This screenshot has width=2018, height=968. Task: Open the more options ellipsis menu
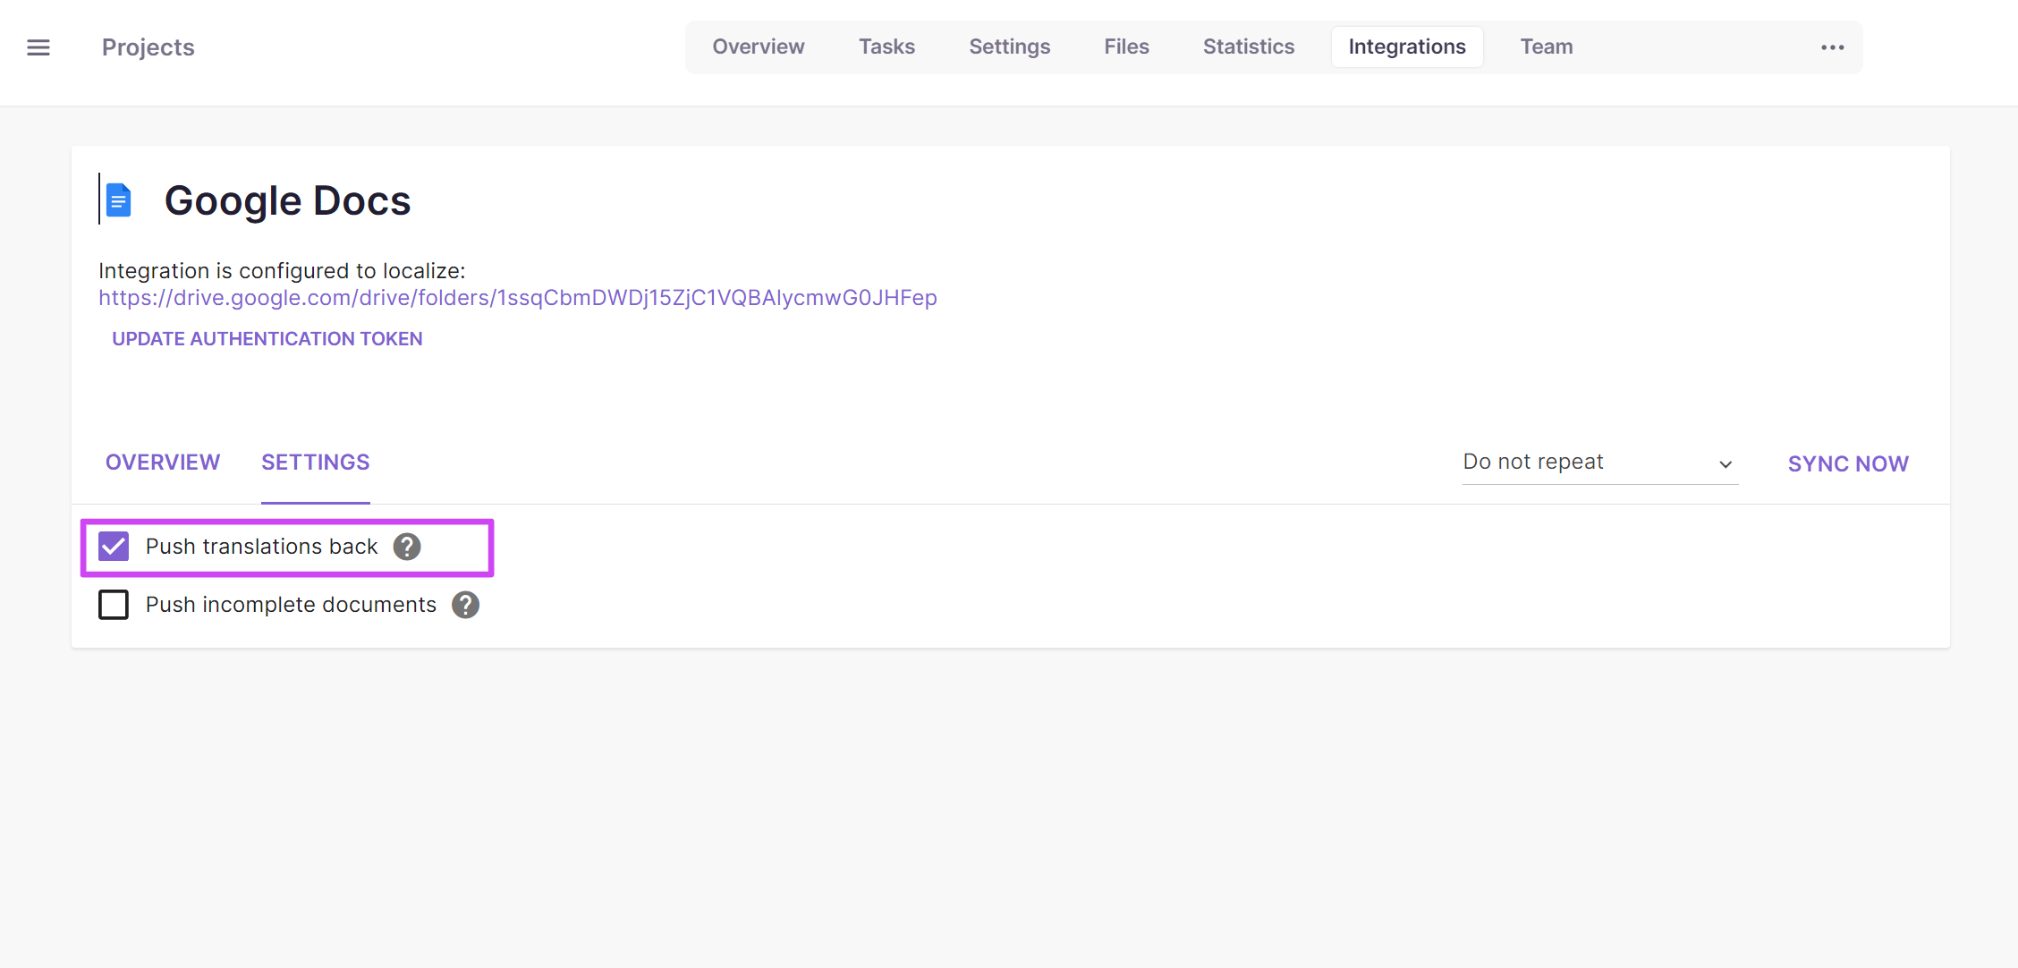pyautogui.click(x=1832, y=47)
